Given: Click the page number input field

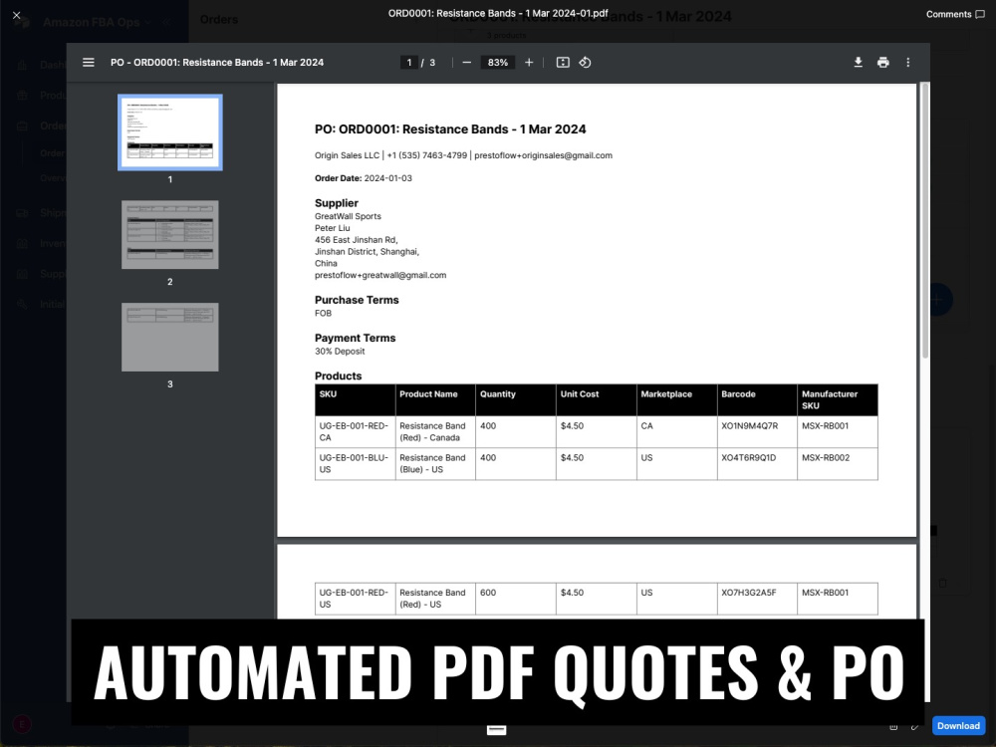Looking at the screenshot, I should pos(409,62).
